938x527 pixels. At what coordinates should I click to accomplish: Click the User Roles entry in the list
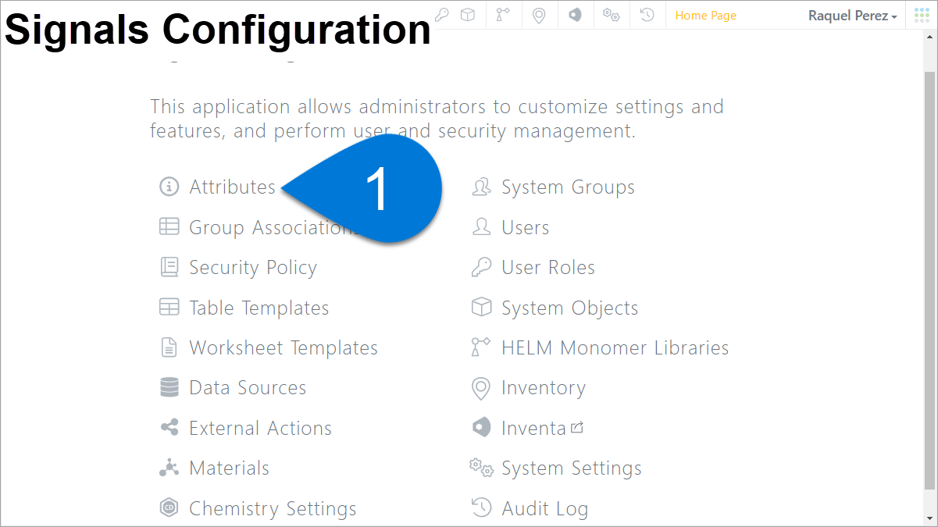(x=548, y=268)
